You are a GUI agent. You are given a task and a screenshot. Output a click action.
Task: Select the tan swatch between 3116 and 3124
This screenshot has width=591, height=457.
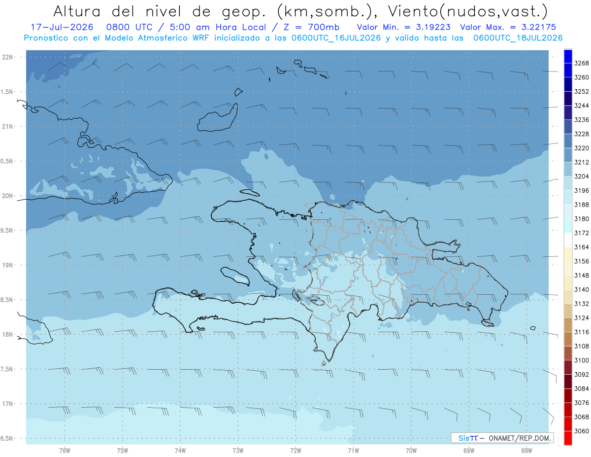[x=568, y=324]
